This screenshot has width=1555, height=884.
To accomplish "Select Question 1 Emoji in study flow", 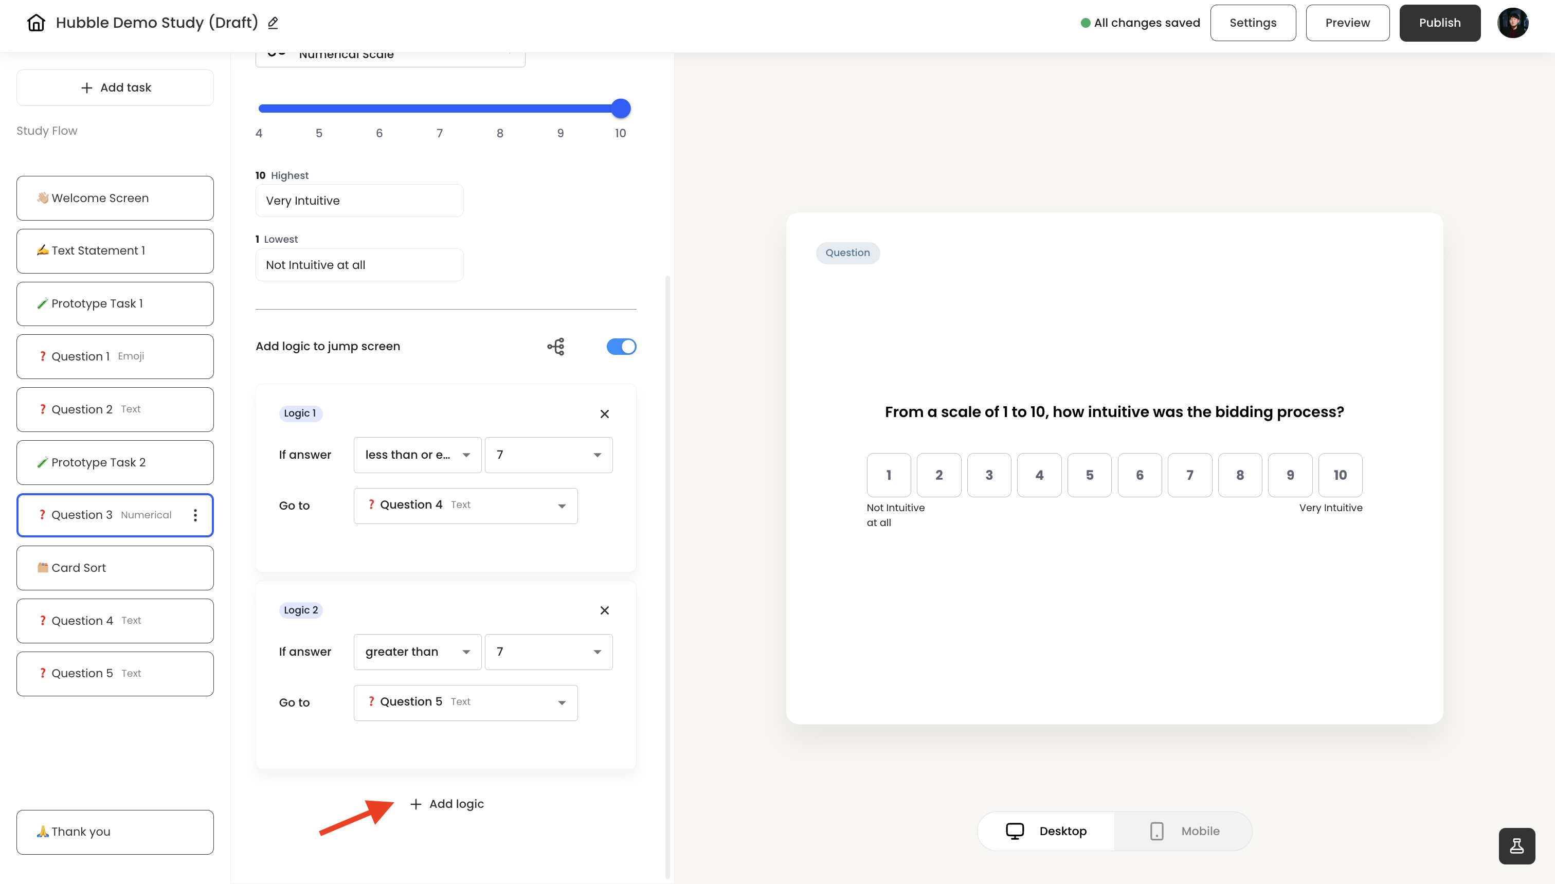I will [115, 356].
